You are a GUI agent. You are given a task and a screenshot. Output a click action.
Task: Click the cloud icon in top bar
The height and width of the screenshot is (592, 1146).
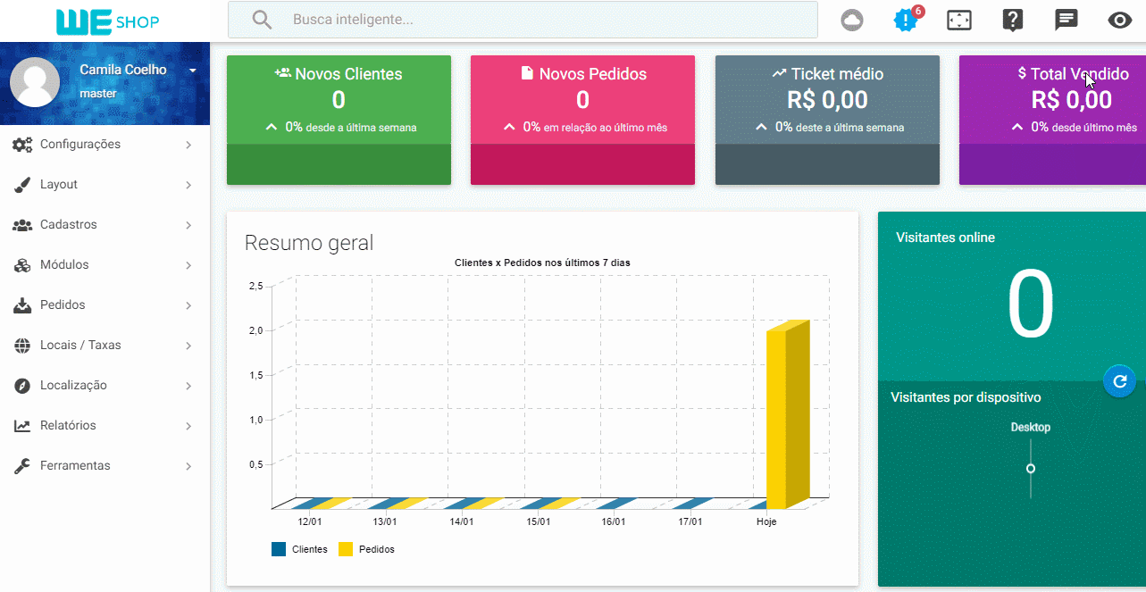(x=852, y=21)
